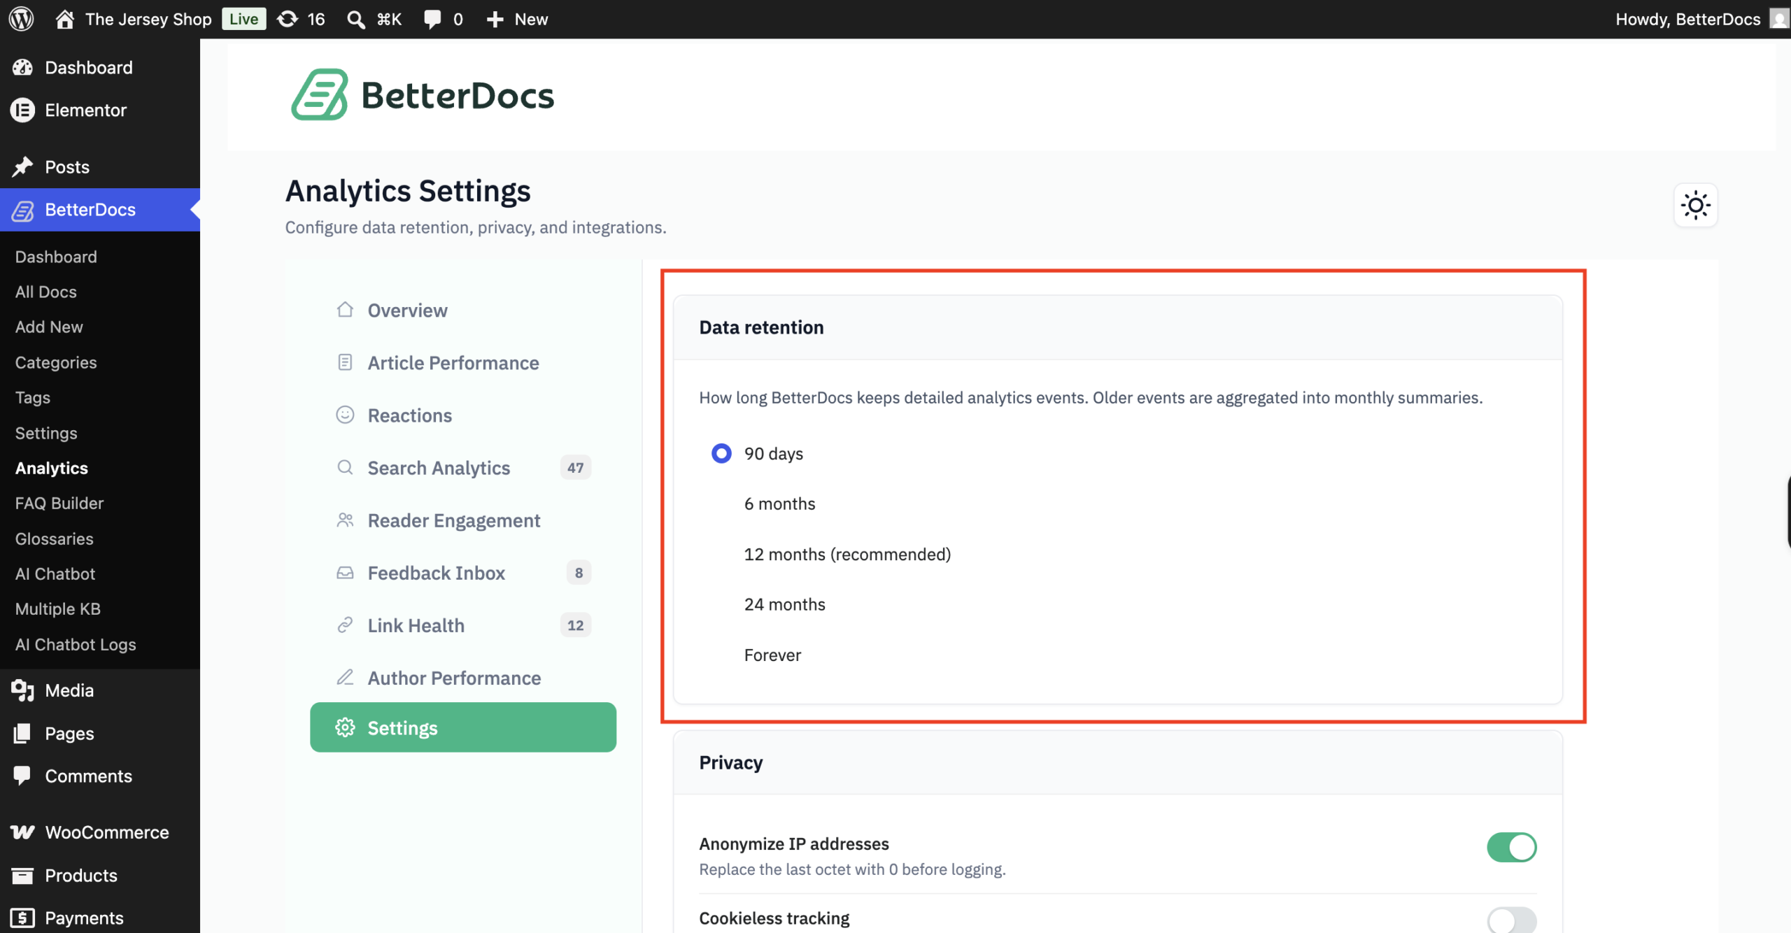
Task: Click the Media icon in the sidebar
Action: [22, 690]
